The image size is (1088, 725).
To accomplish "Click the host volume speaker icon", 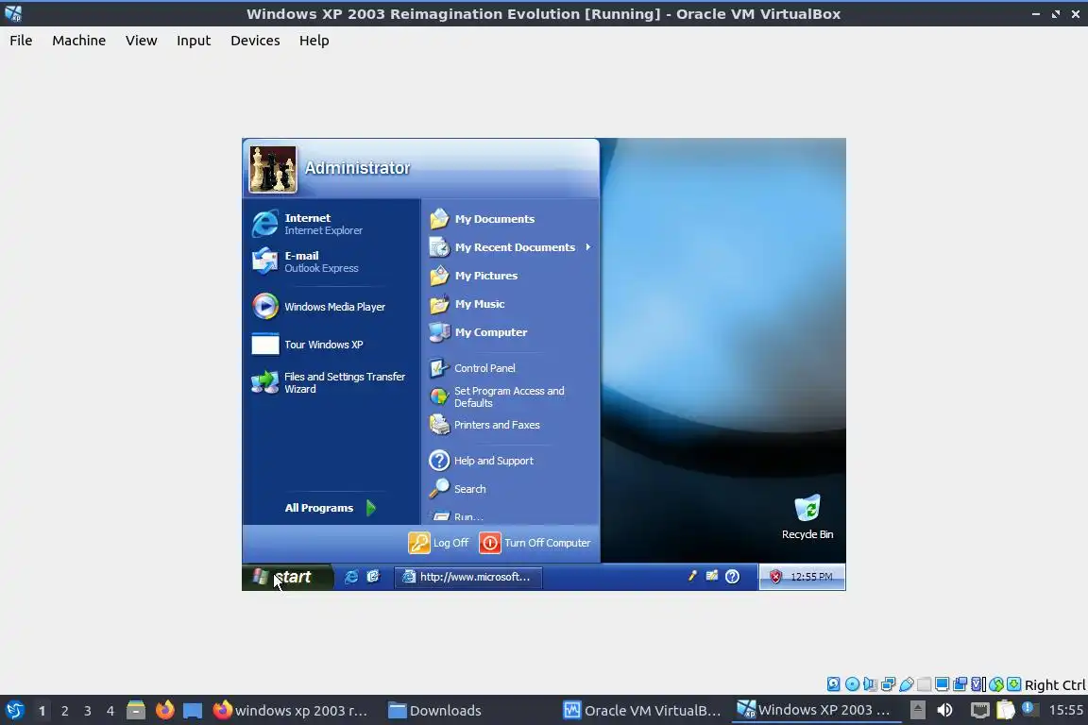I will 945,710.
